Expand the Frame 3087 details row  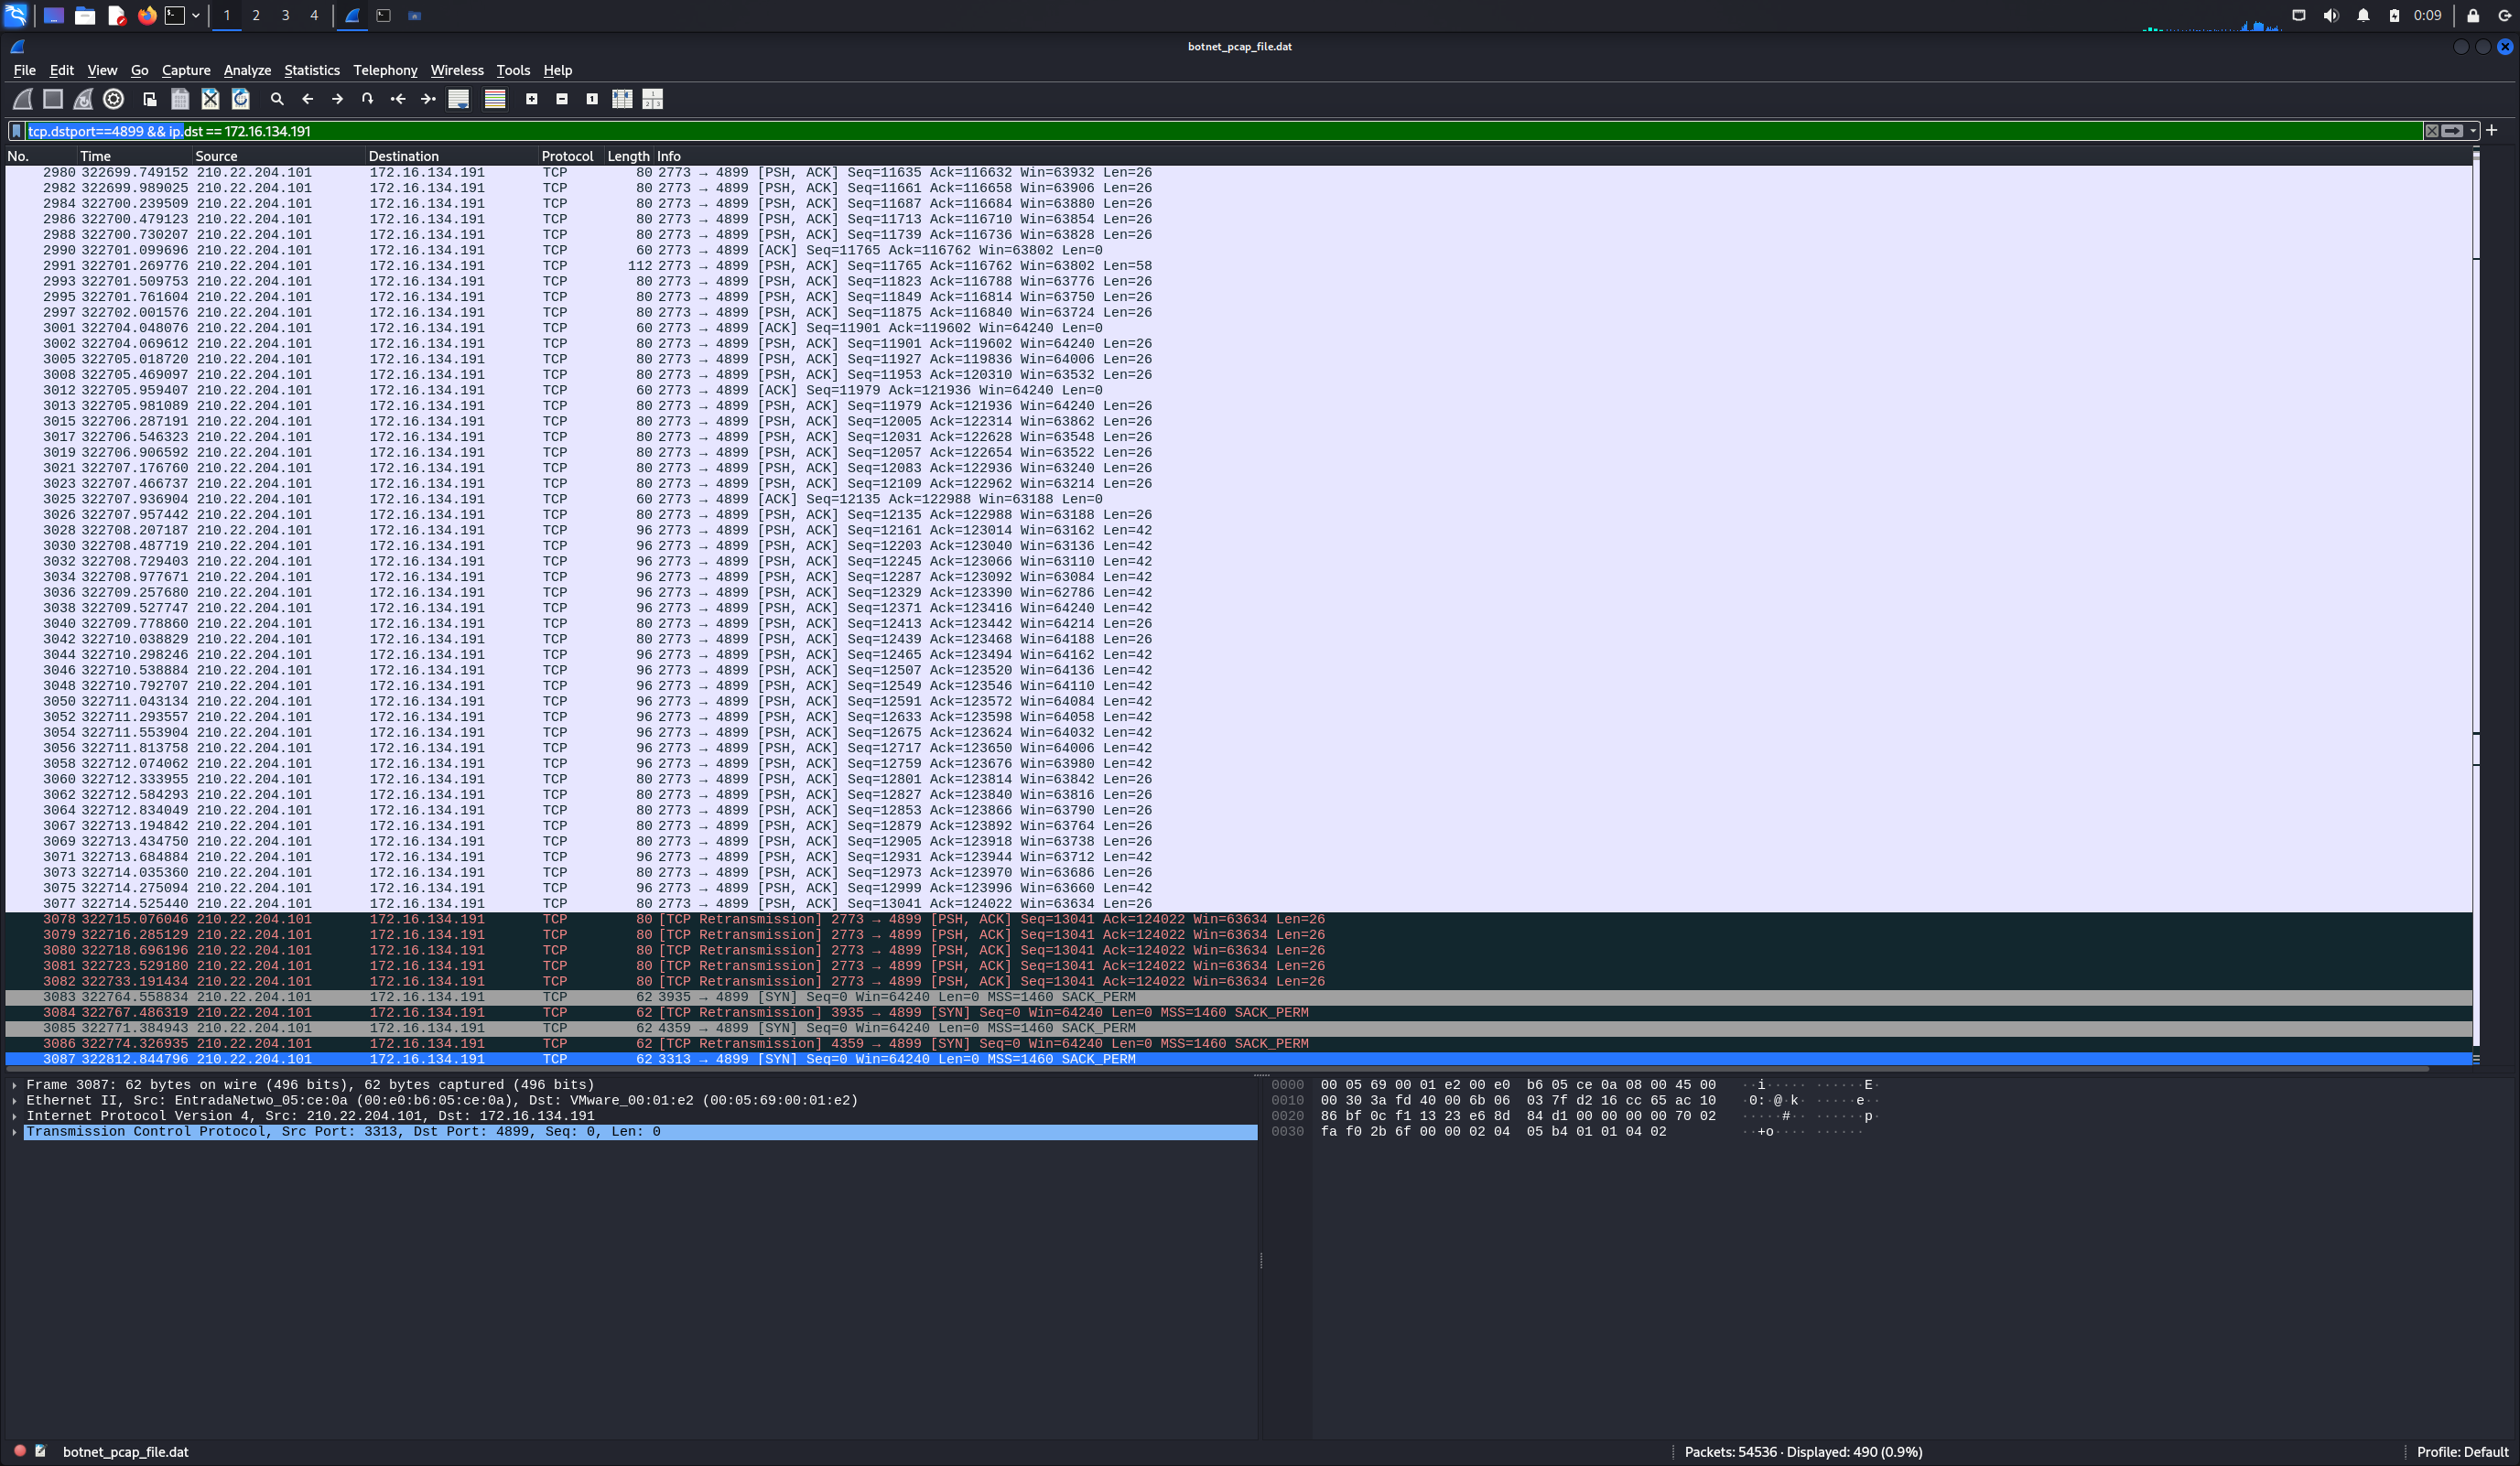tap(14, 1085)
